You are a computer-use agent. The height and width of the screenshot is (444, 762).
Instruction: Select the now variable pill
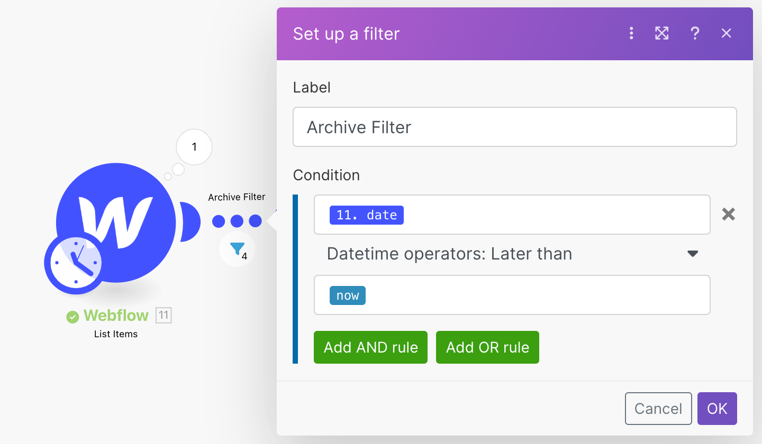(348, 295)
